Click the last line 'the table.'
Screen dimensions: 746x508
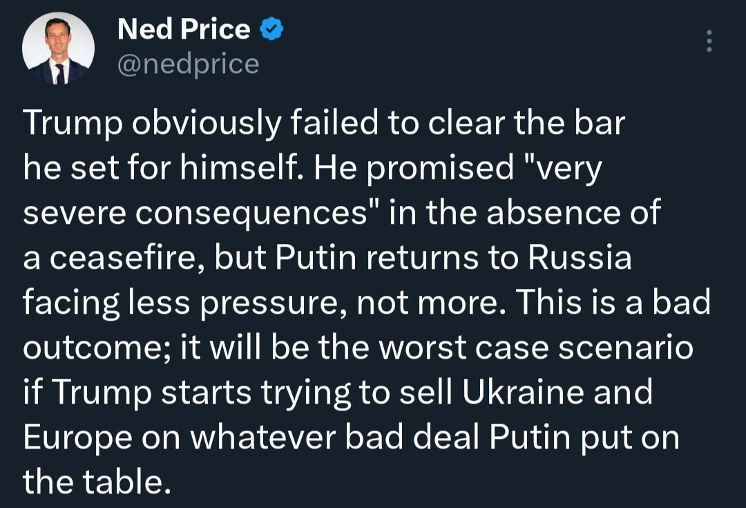[x=97, y=482]
